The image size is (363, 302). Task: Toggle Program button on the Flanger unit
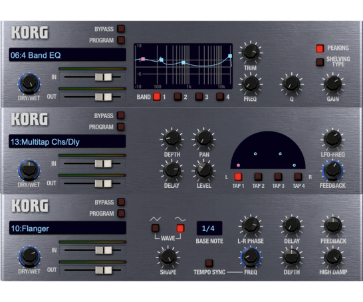[121, 213]
